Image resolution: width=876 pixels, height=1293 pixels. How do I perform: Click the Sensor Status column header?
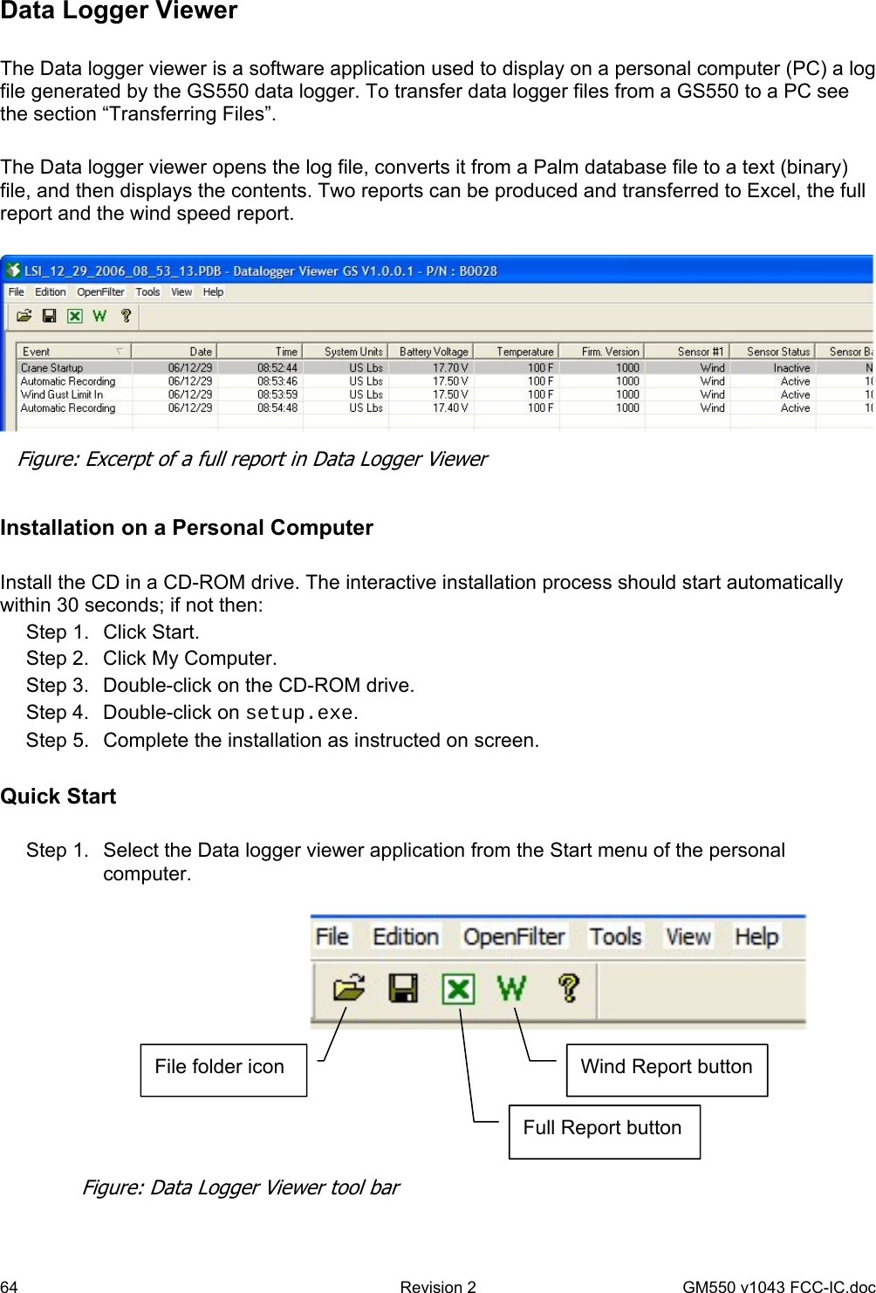pos(772,352)
